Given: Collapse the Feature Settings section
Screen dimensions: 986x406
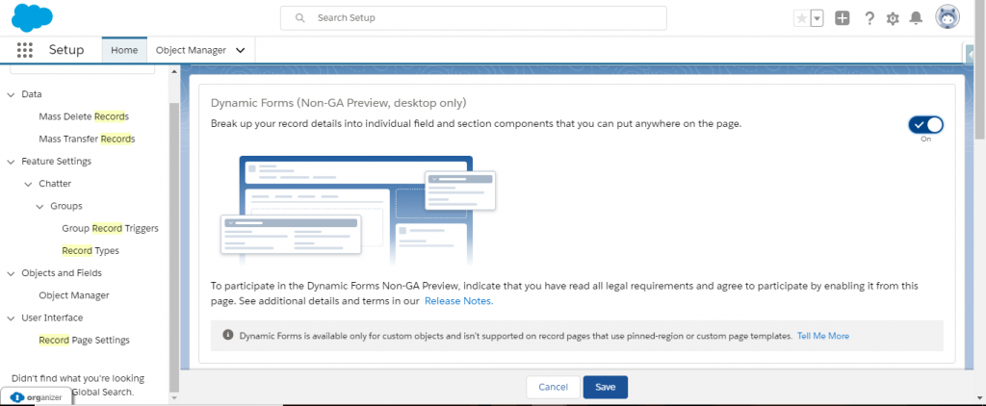Looking at the screenshot, I should [11, 162].
